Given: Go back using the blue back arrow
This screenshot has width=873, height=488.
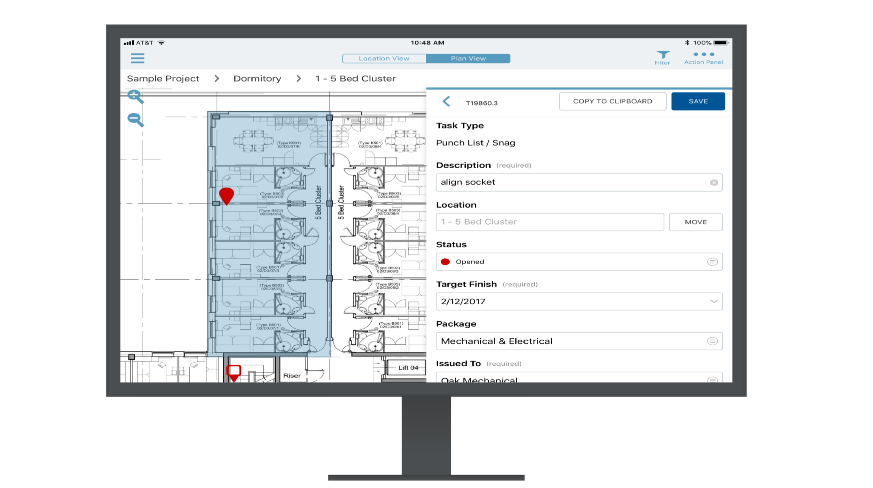Looking at the screenshot, I should pyautogui.click(x=446, y=101).
